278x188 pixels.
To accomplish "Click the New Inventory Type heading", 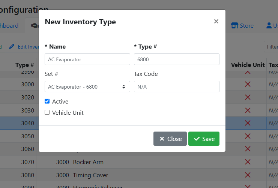I will [80, 22].
